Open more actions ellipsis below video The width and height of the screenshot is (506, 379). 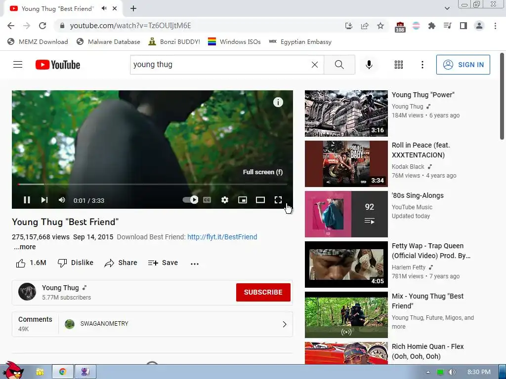pyautogui.click(x=195, y=264)
